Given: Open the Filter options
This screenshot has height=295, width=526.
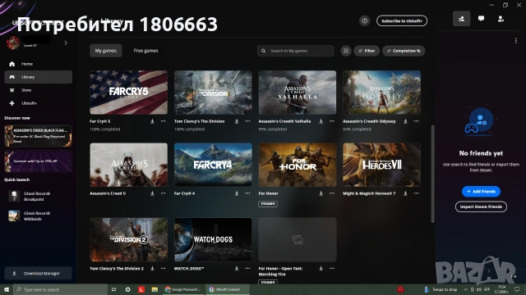Looking at the screenshot, I should 367,51.
